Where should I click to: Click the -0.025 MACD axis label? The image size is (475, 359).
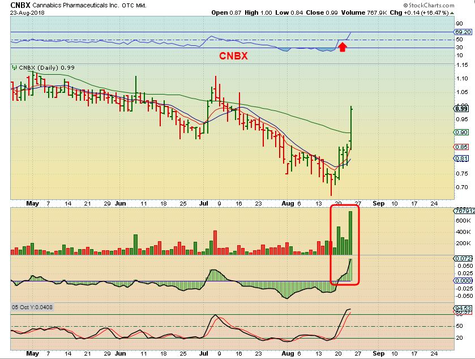click(464, 288)
